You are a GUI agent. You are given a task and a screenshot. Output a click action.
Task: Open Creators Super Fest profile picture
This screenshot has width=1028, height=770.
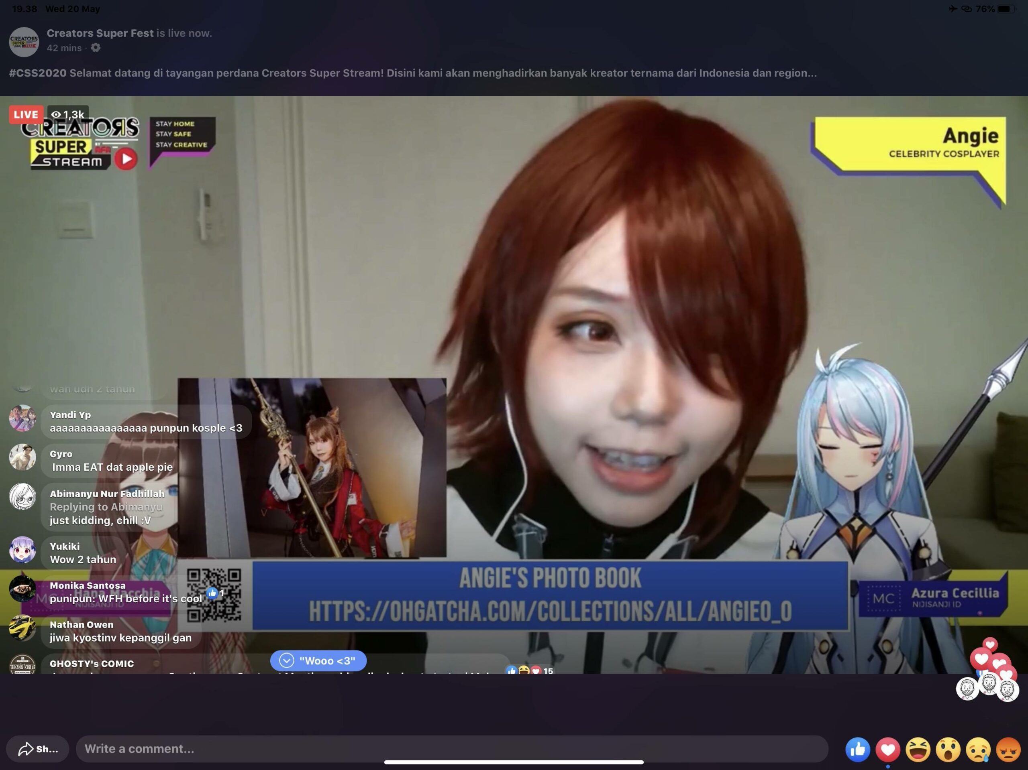[x=24, y=42]
